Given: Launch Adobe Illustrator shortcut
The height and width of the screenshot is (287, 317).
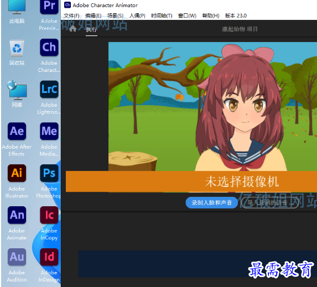Looking at the screenshot, I should pyautogui.click(x=17, y=181).
